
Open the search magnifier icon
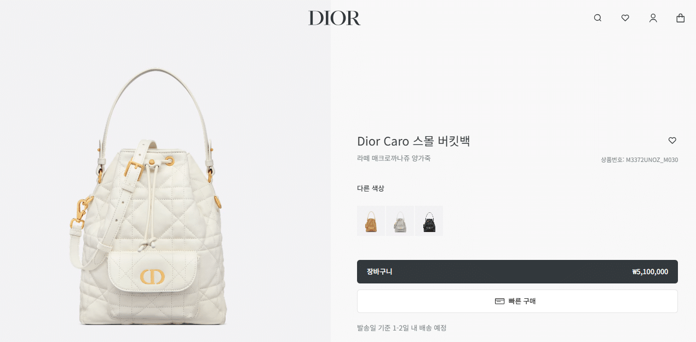597,18
